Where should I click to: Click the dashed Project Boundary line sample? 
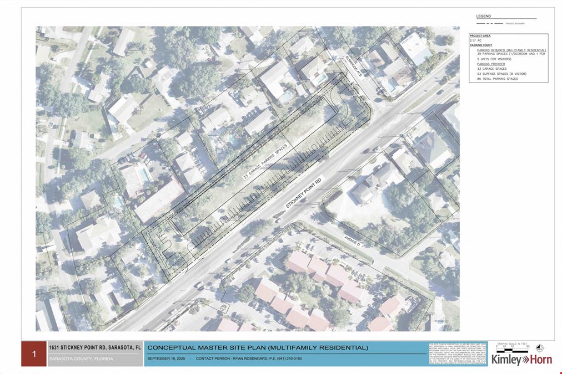[490, 24]
